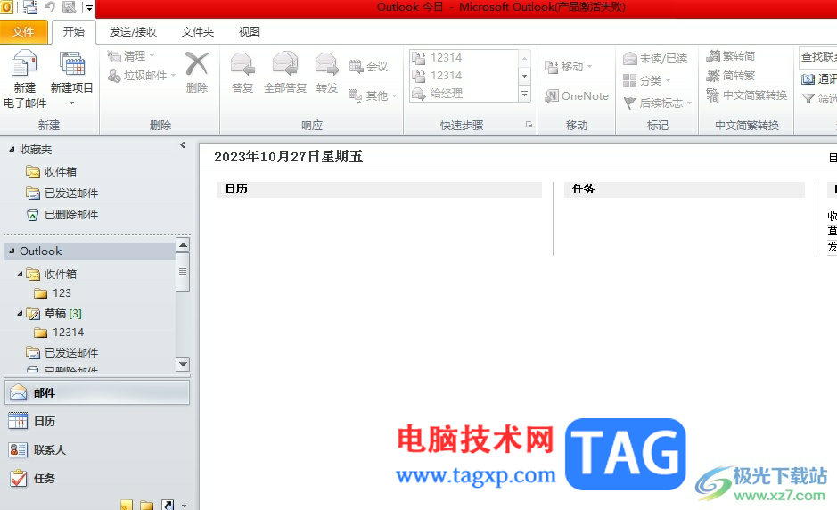Switch to the 发送/接收 tab
The height and width of the screenshot is (510, 837).
click(x=133, y=31)
